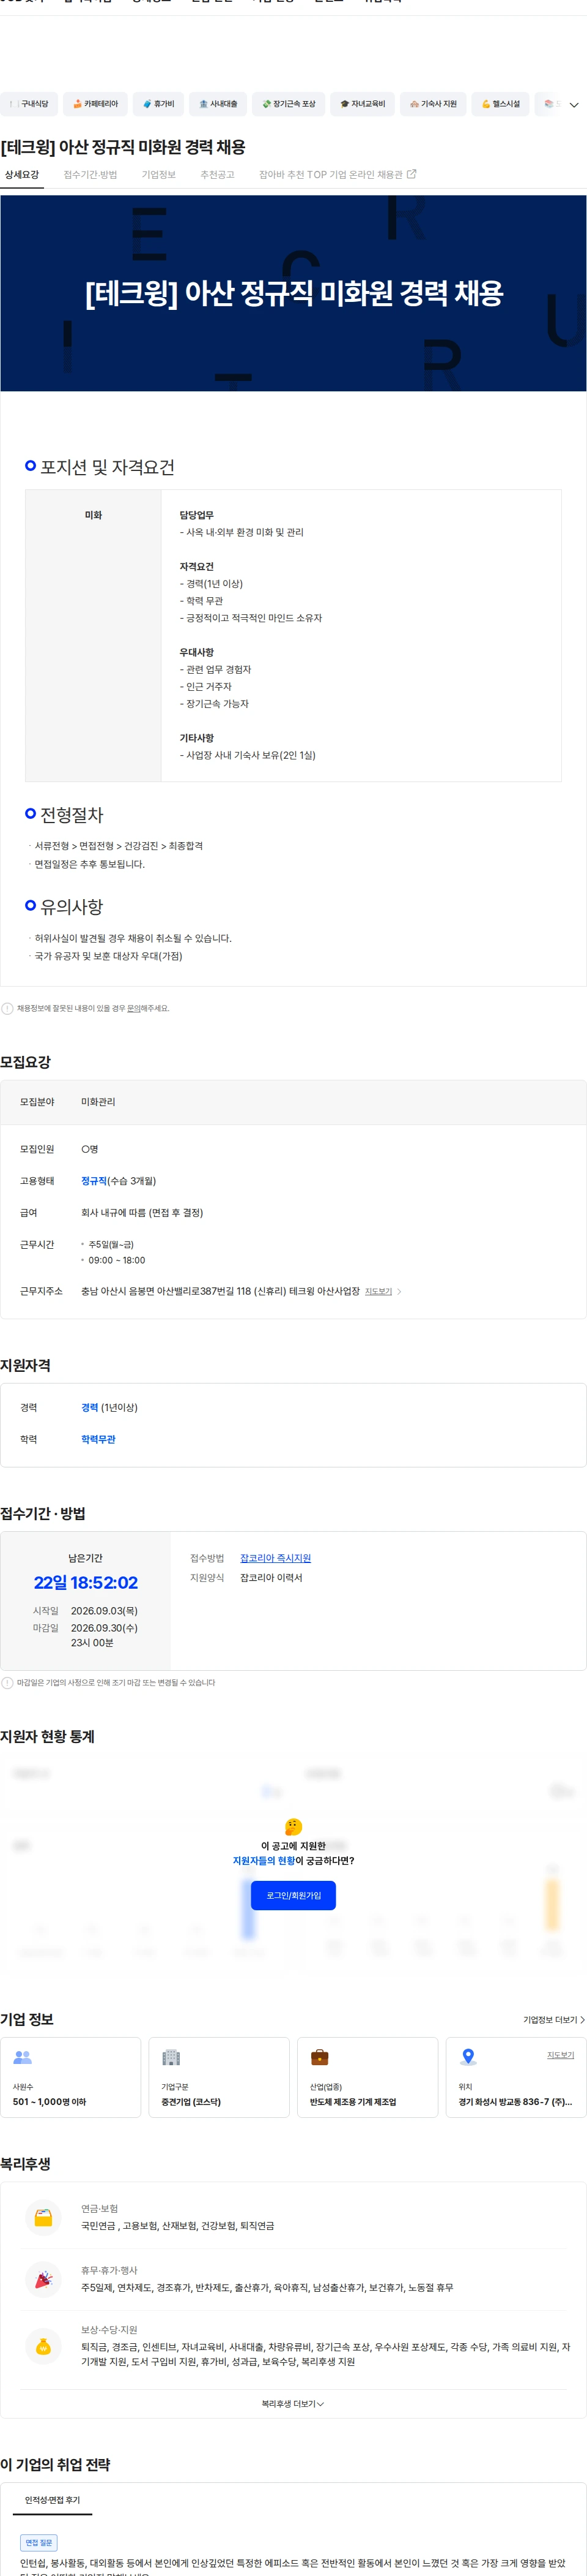Open 지도보기 next to the work address

tap(378, 1292)
